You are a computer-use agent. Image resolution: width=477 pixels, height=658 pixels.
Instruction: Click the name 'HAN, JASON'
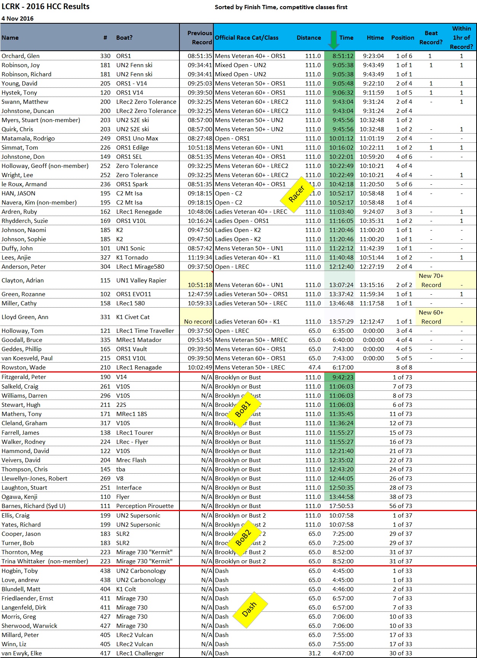[x=18, y=193]
